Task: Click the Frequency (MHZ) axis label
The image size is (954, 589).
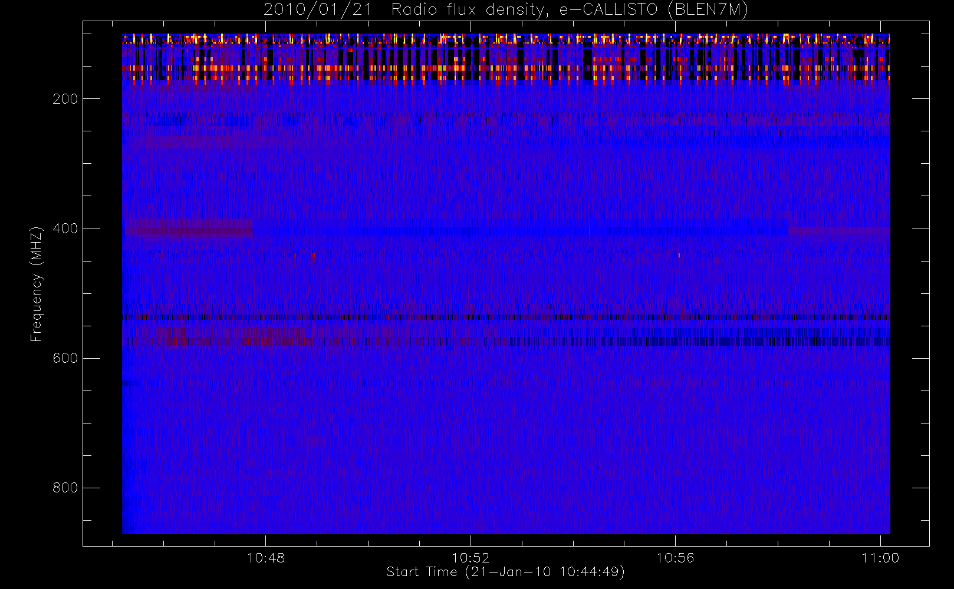Action: click(x=37, y=284)
